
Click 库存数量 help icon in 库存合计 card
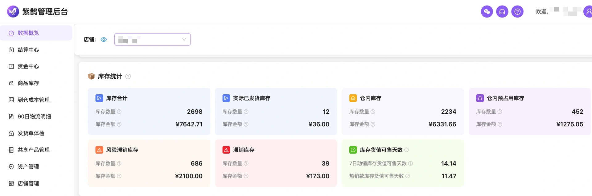click(119, 112)
